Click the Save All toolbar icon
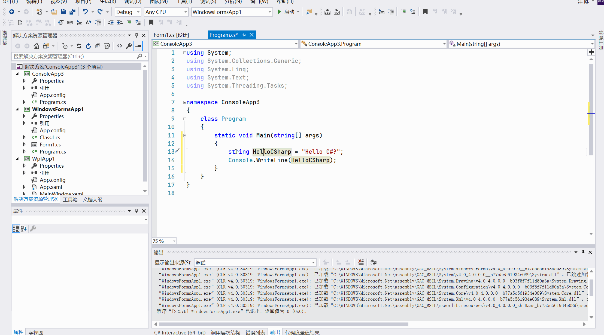 click(x=72, y=12)
